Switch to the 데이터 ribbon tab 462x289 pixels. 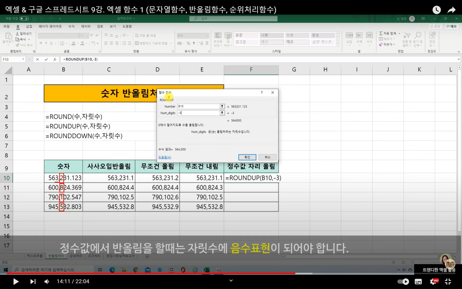pyautogui.click(x=86, y=26)
